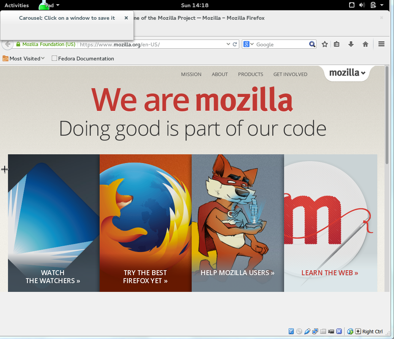Viewport: 394px width, 339px height.
Task: Click the VirtualBox USB devices icon
Action: pyautogui.click(x=307, y=331)
